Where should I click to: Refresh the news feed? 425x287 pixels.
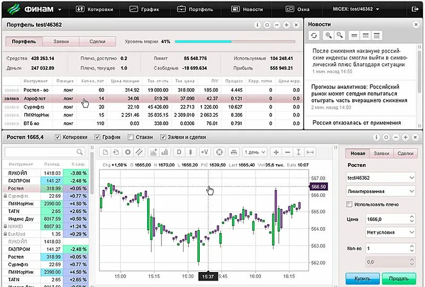(314, 36)
